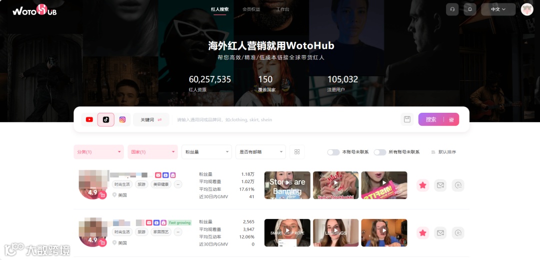Switch to grid view layout icon
540x260 pixels.
pyautogui.click(x=297, y=152)
